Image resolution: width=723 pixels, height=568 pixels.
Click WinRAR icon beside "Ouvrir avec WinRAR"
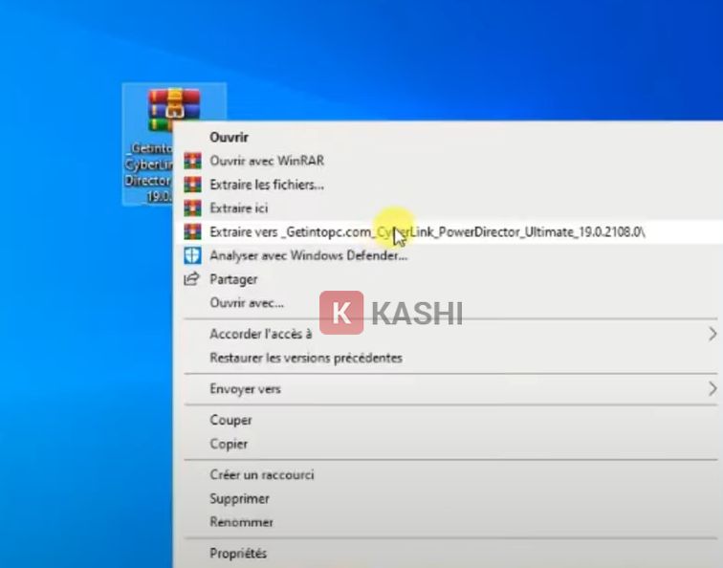(192, 161)
